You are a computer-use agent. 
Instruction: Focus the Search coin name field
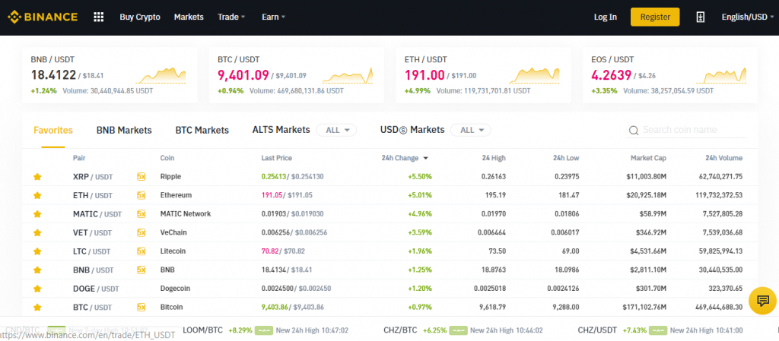[687, 130]
